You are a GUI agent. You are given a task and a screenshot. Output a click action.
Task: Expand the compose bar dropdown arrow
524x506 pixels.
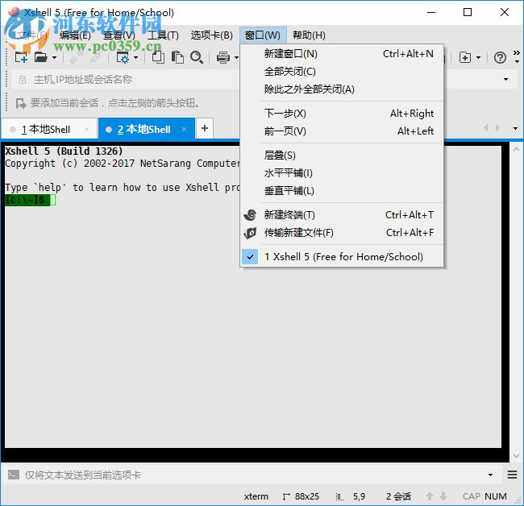490,475
